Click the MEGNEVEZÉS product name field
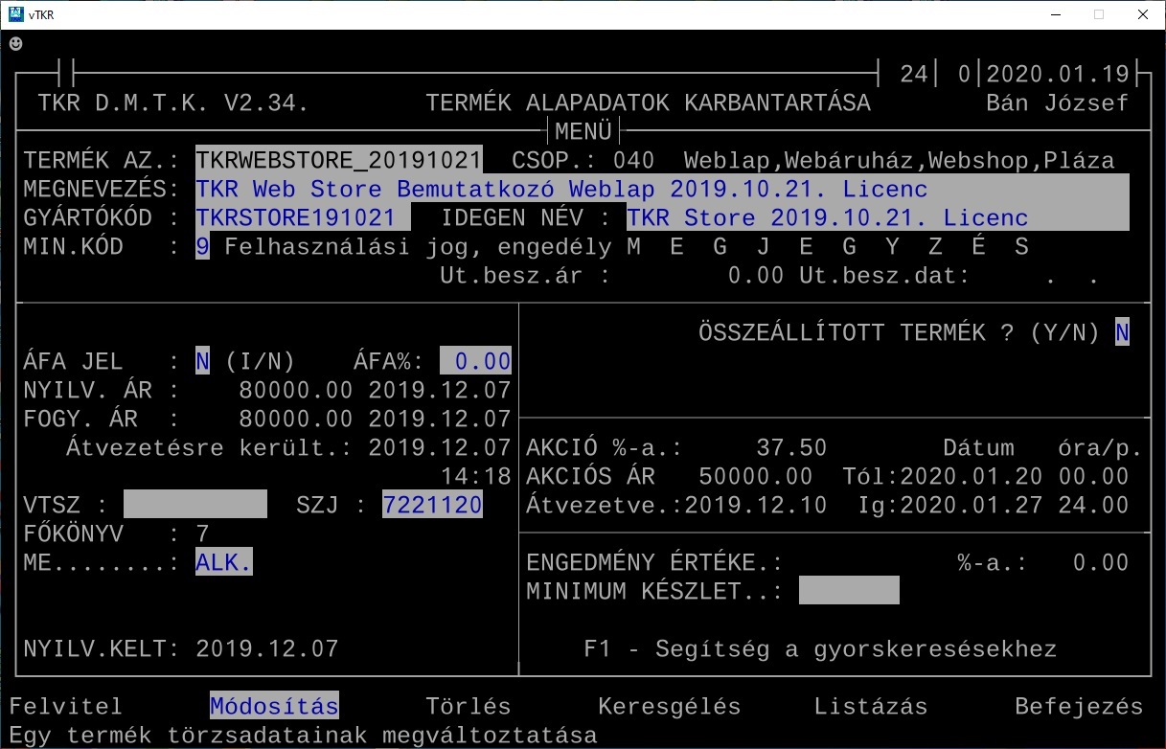The height and width of the screenshot is (749, 1166). point(661,190)
